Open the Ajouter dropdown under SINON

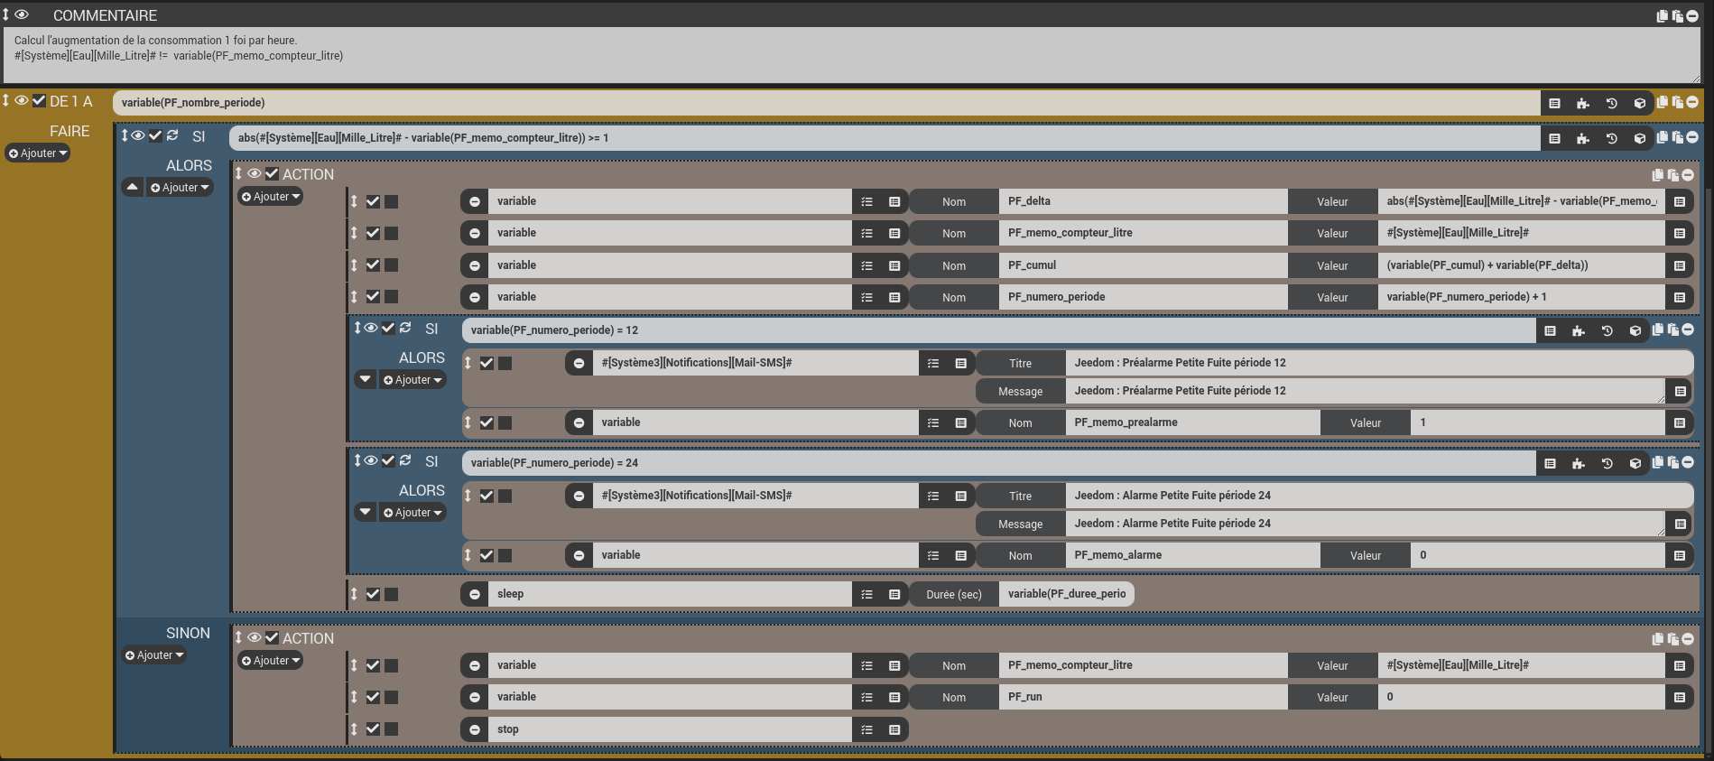[154, 655]
